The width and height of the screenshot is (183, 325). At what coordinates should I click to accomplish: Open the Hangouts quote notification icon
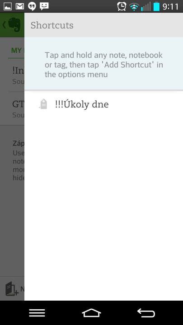point(32,6)
